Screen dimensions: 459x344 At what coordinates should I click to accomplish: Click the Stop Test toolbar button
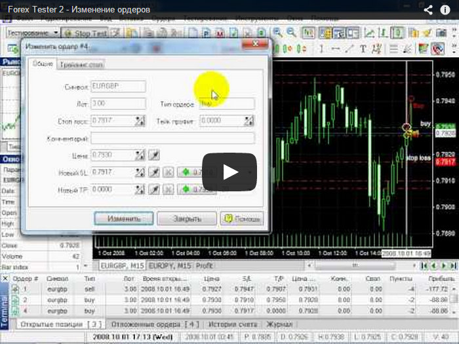[x=85, y=33]
